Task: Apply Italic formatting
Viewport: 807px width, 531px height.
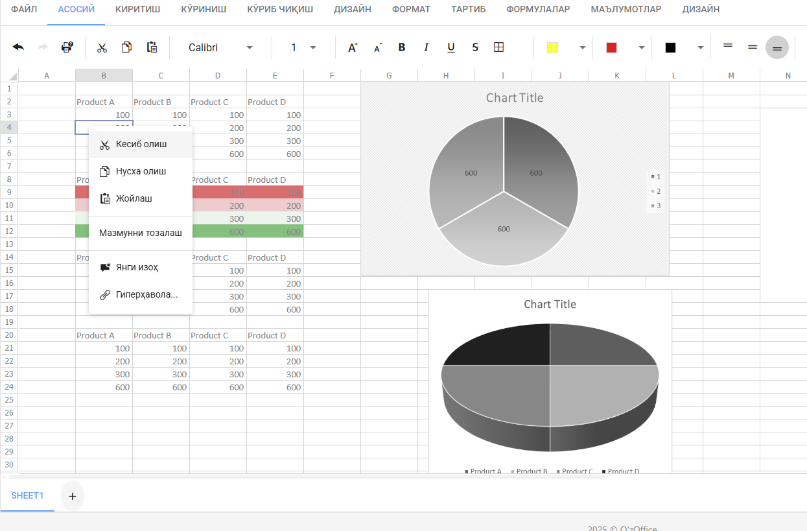Action: 426,47
